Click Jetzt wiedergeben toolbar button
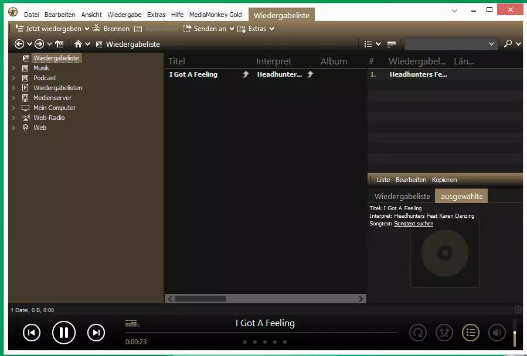The image size is (527, 356). point(49,29)
